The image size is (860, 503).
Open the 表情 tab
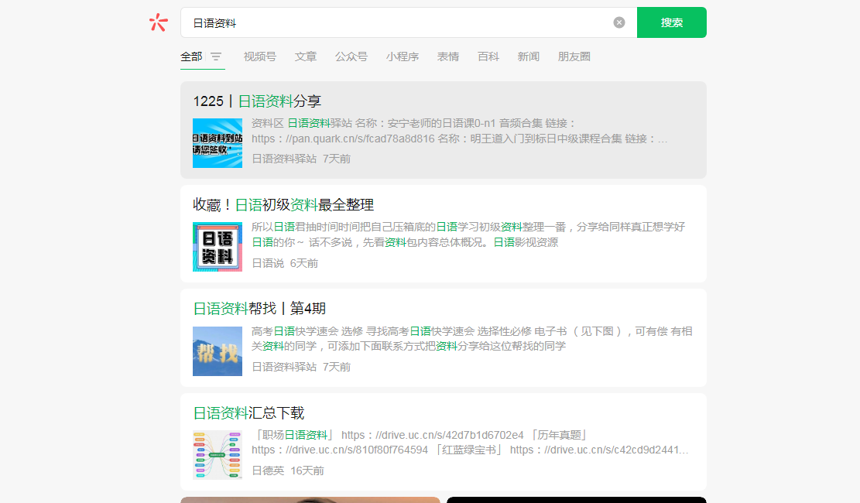448,56
